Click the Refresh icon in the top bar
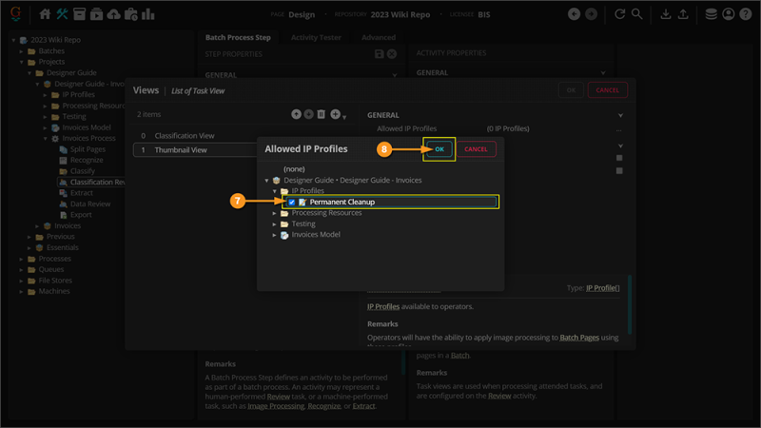 tap(620, 14)
